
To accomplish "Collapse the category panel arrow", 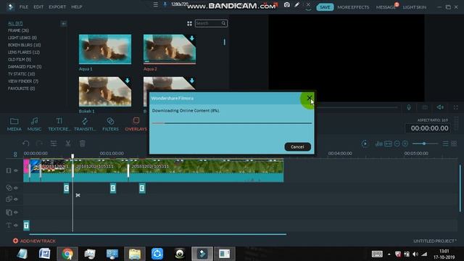I will (64, 24).
